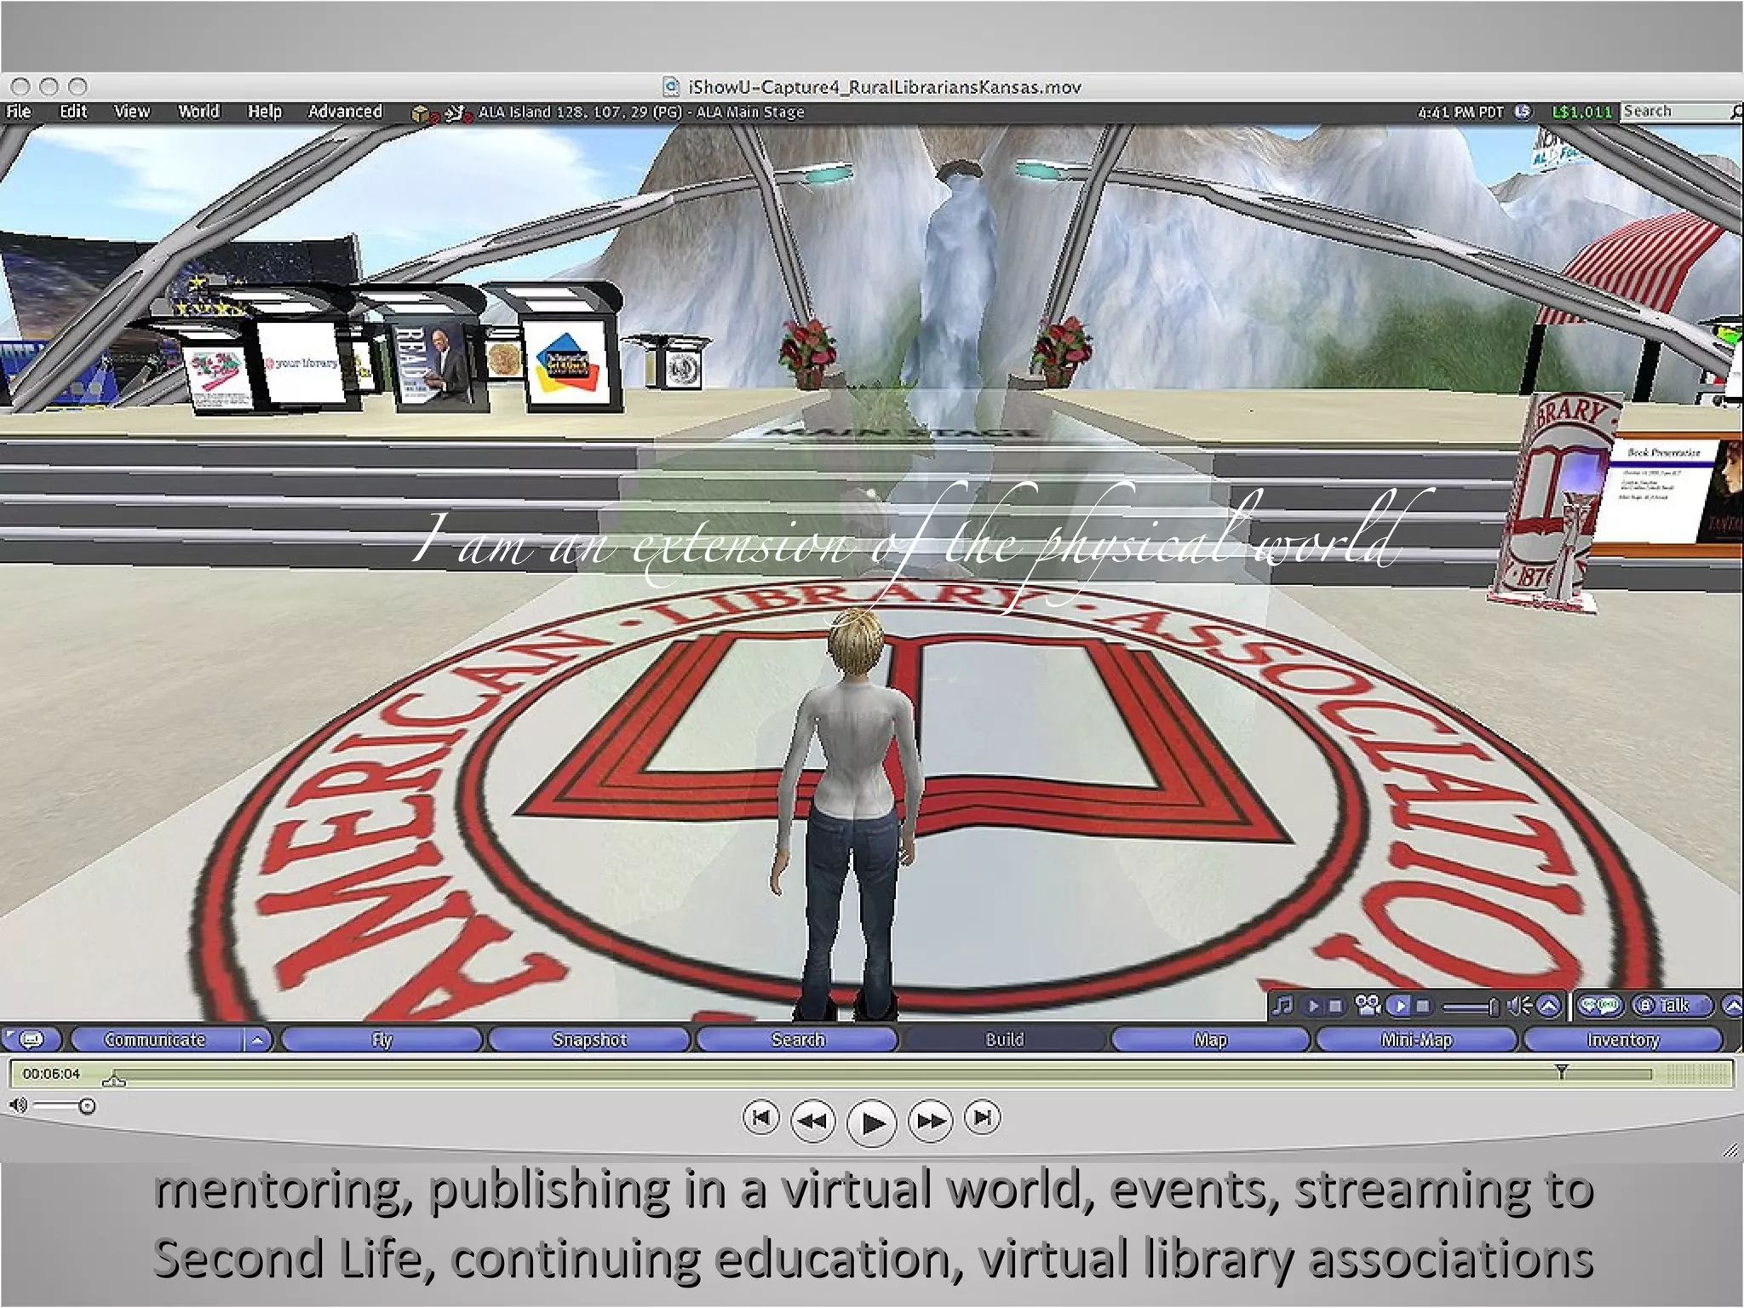Adjust the QuickTime volume slider knob
The width and height of the screenshot is (1744, 1308).
pyautogui.click(x=87, y=1106)
